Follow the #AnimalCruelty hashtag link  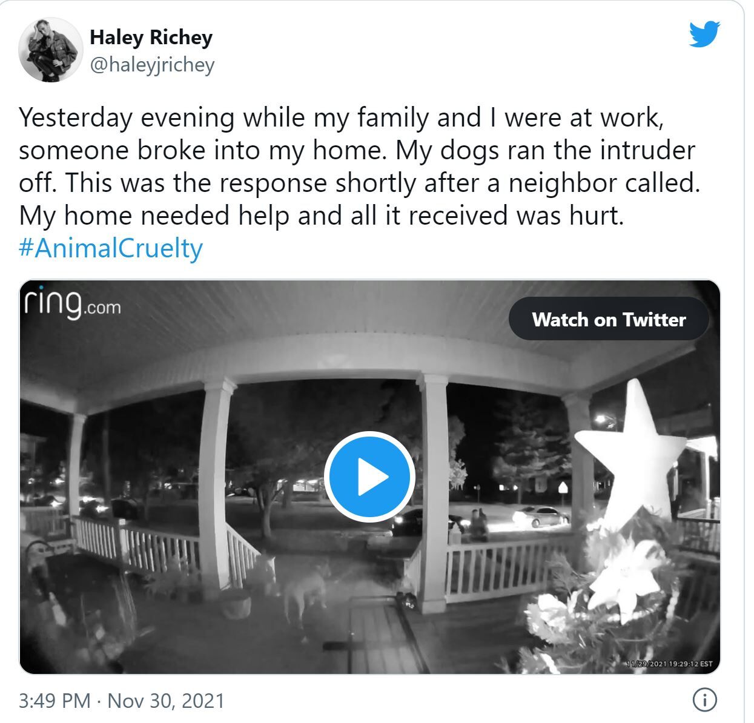(111, 248)
